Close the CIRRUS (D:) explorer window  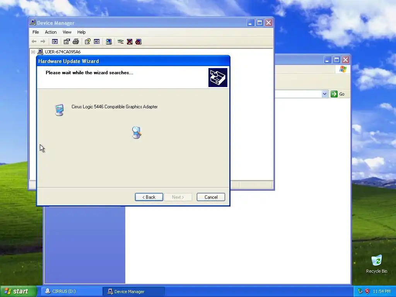345,60
